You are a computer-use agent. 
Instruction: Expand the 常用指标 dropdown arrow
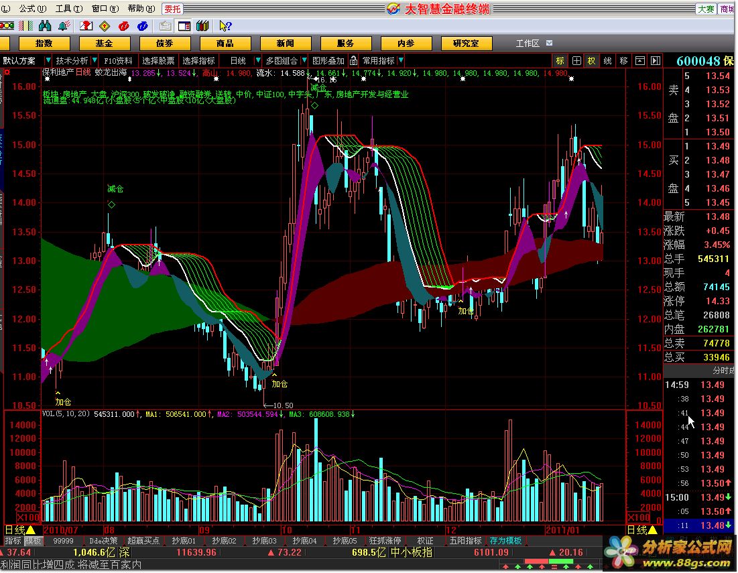click(x=401, y=60)
